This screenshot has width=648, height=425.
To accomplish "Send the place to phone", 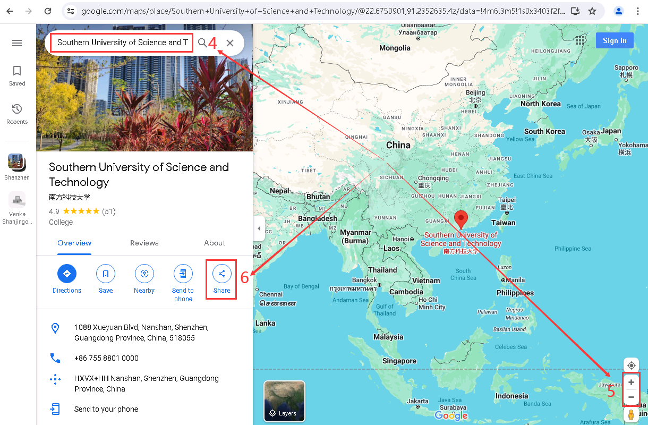I will pos(183,284).
